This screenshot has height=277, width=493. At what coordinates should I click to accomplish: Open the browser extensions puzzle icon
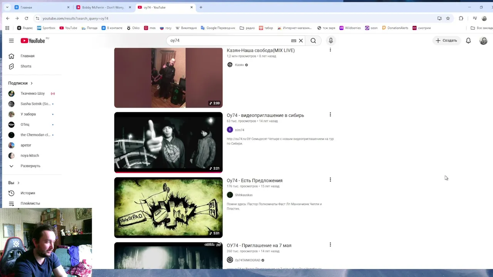tap(461, 18)
